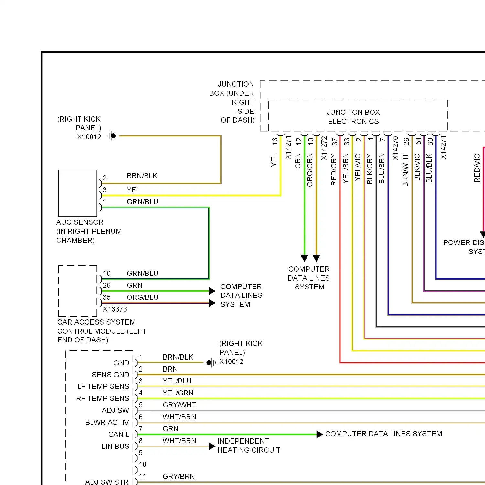Click COMPUTER DATA LINES SYSTEM below junction box arrows
The image size is (485, 485).
point(309,278)
